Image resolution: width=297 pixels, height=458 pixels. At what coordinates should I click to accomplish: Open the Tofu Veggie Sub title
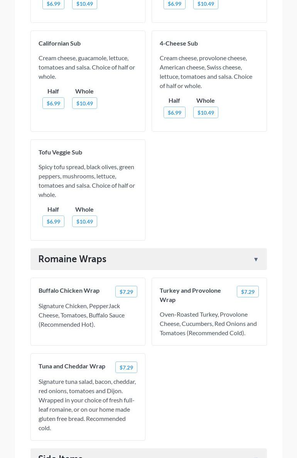click(x=60, y=152)
